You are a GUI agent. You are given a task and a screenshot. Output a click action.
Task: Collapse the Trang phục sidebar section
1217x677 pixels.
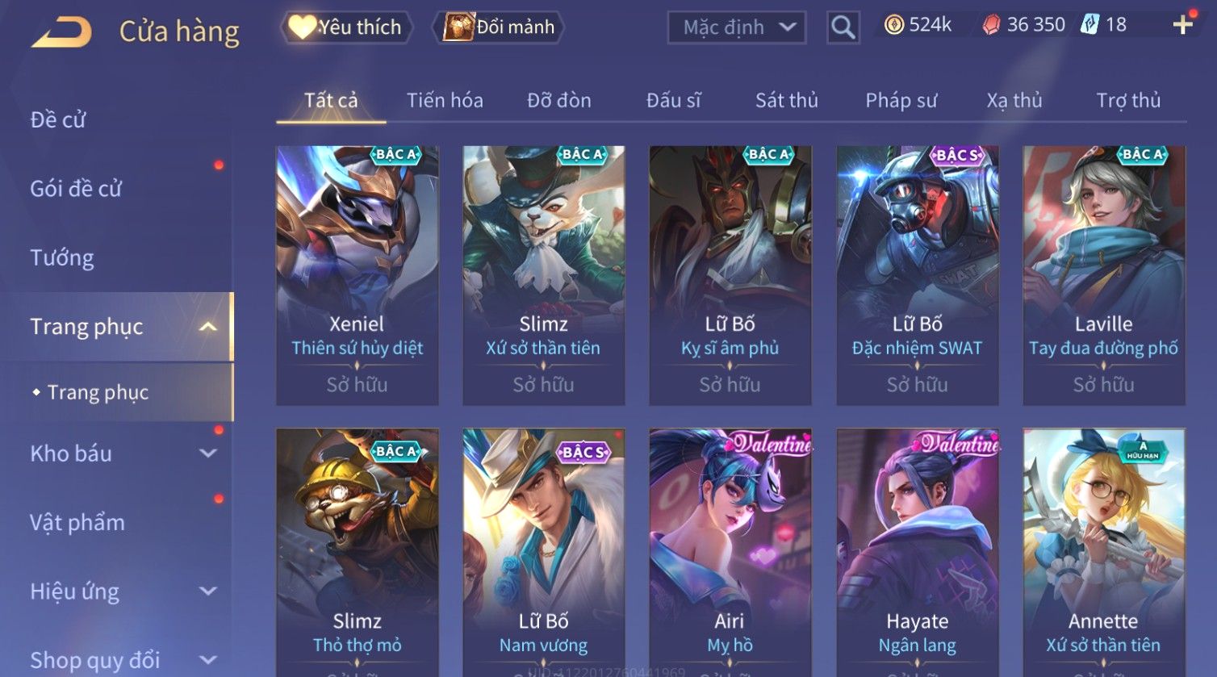coord(208,327)
